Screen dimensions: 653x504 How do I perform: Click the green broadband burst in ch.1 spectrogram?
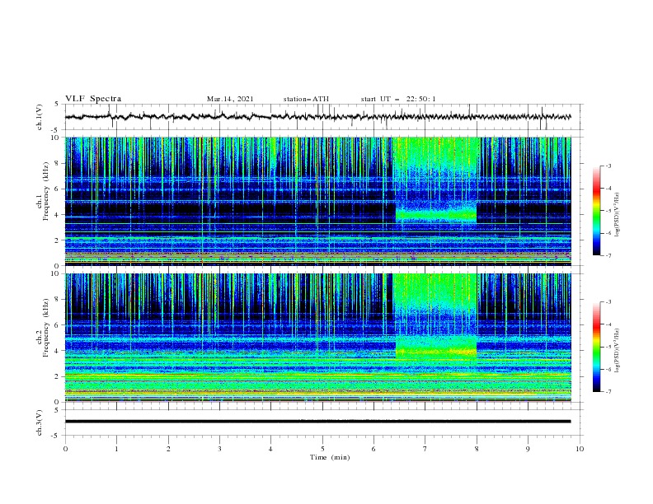tap(436, 180)
